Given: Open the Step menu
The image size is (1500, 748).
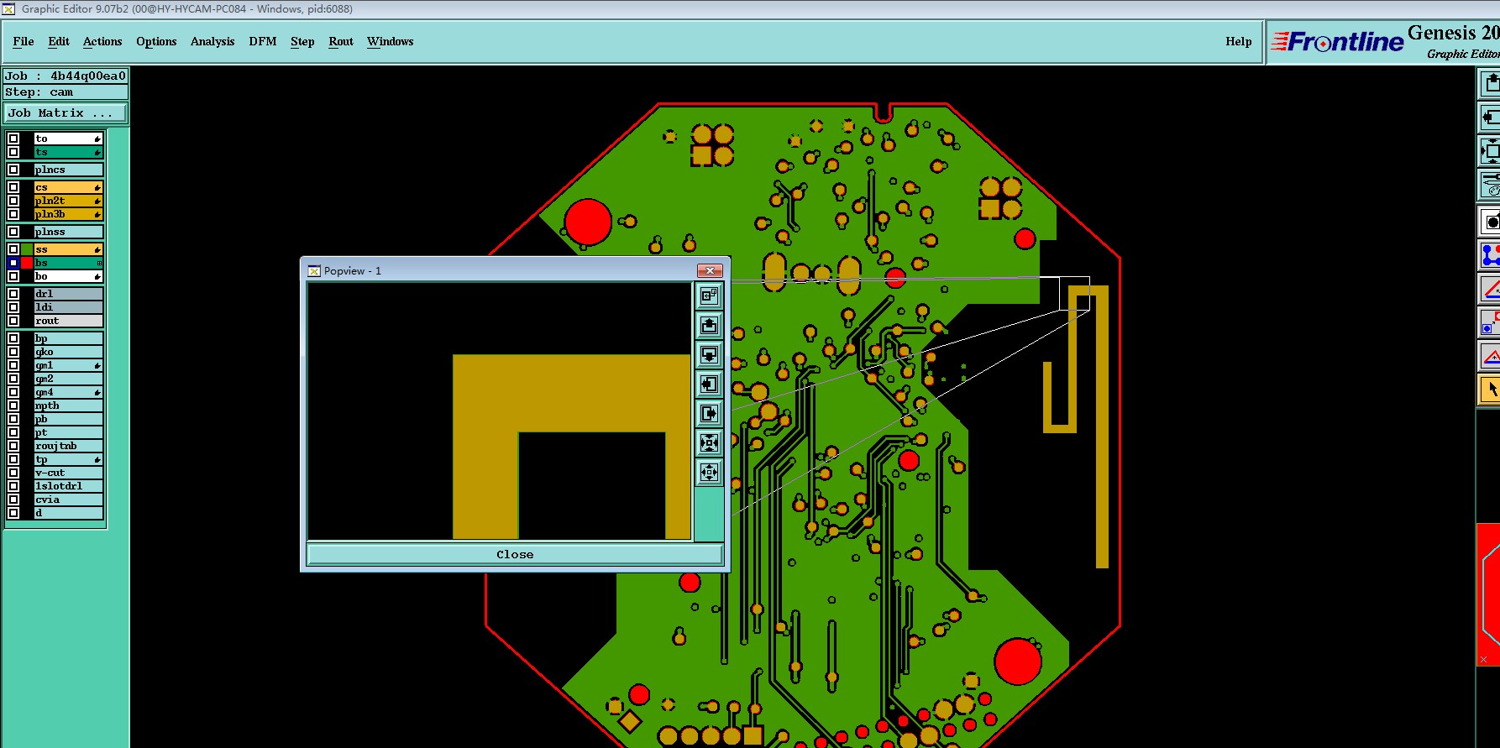Looking at the screenshot, I should (302, 41).
